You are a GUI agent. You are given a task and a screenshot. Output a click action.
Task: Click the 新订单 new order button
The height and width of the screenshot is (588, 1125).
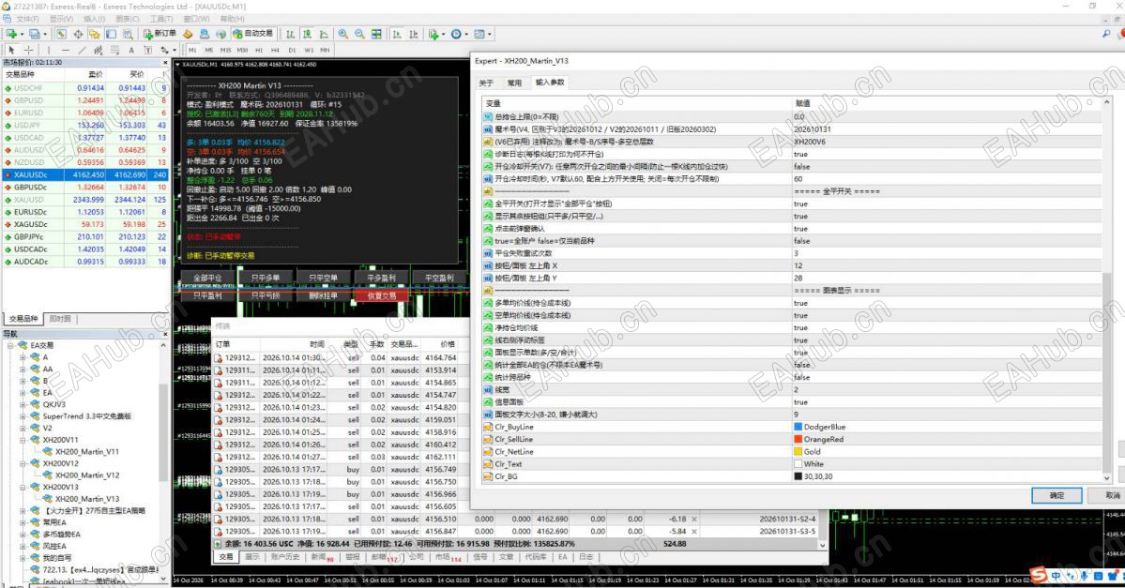coord(160,34)
